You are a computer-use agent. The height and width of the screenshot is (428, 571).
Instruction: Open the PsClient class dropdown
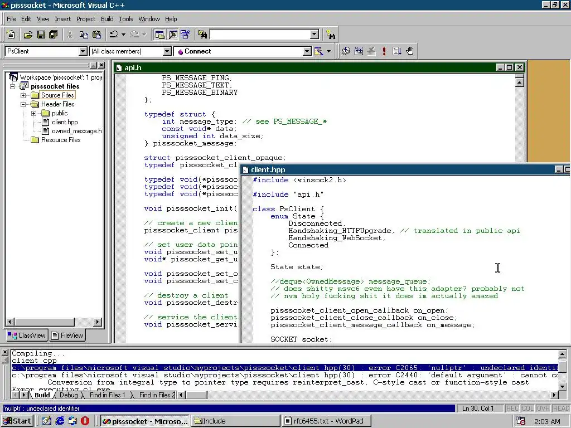coord(83,51)
